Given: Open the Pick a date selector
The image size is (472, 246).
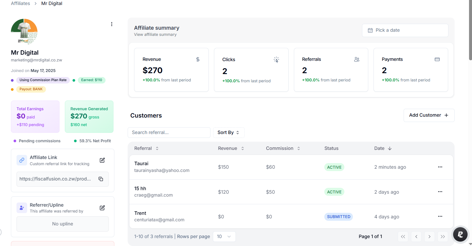Looking at the screenshot, I should click(x=405, y=30).
